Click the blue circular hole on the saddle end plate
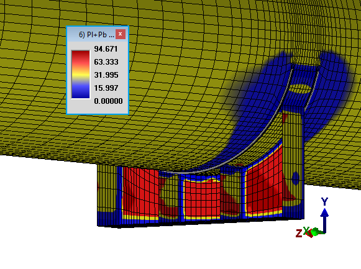This screenshot has width=361, height=269. (296, 178)
